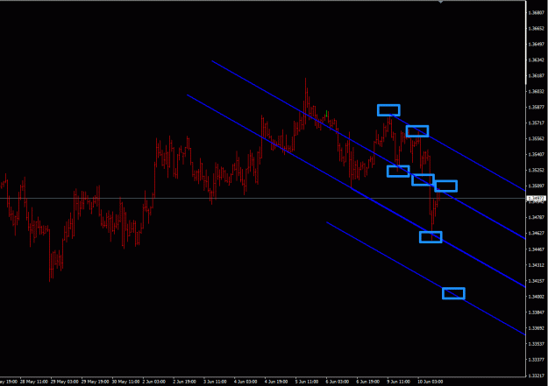Click the 1.35562 price scale label
The width and height of the screenshot is (548, 386).
coord(537,138)
